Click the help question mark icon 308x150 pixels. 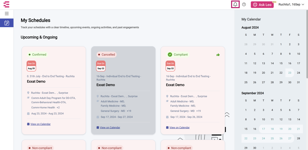click(x=244, y=4)
